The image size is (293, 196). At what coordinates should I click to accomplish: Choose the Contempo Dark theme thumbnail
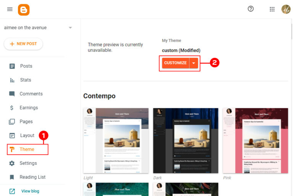coord(185,140)
